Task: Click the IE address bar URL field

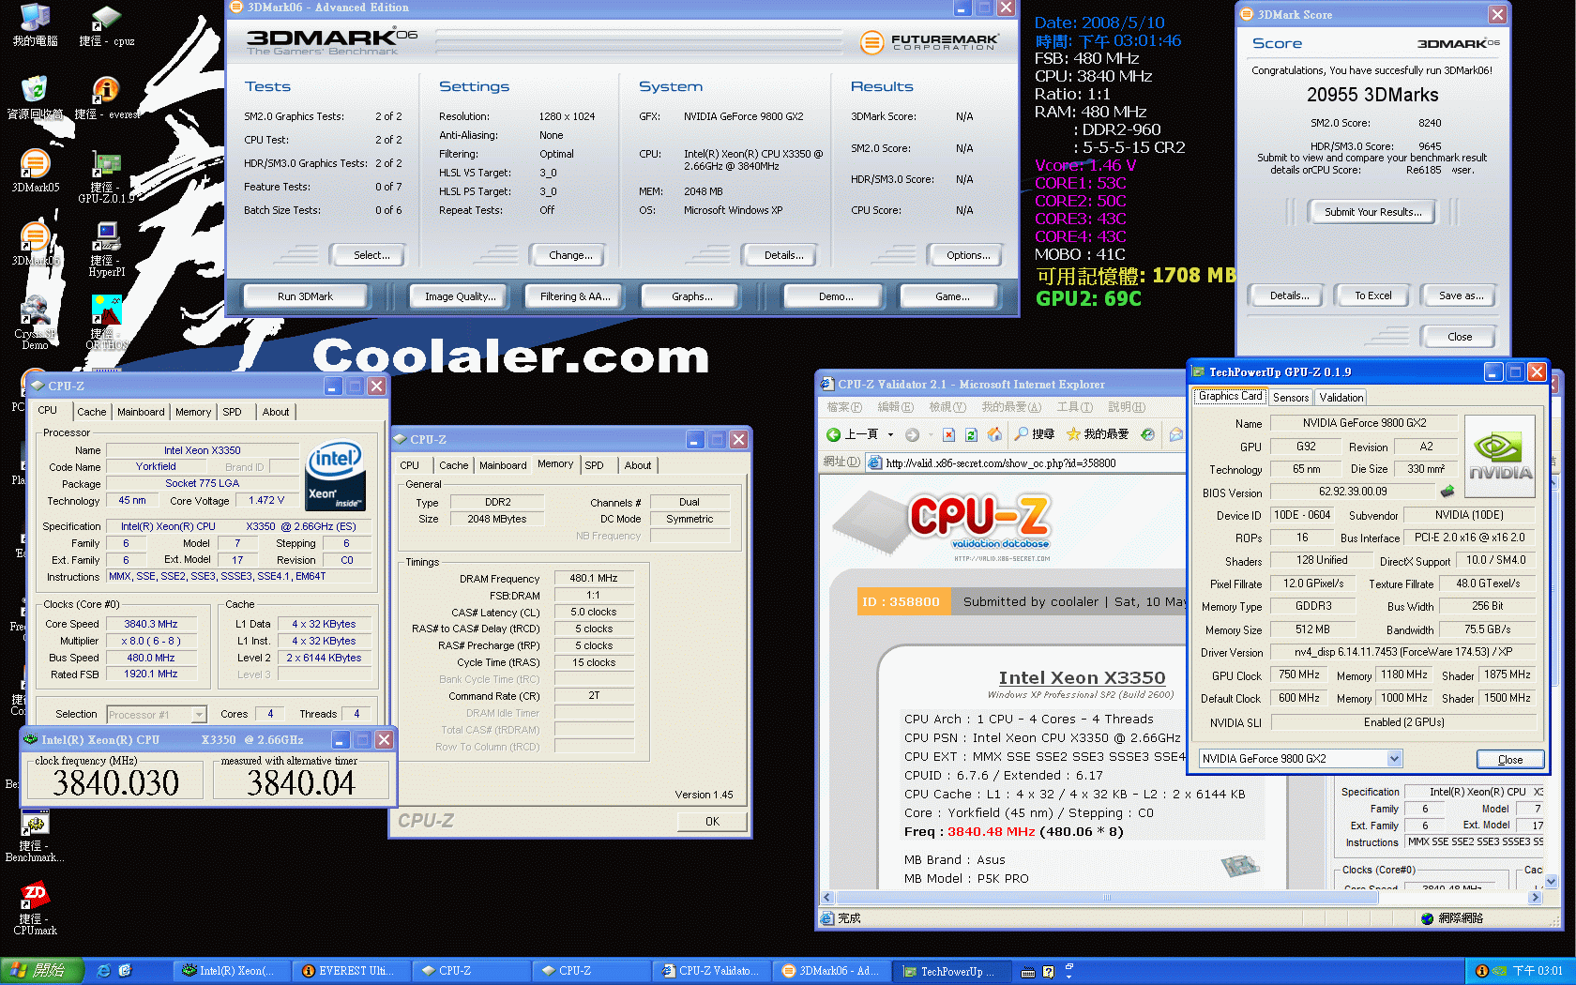Action: (1027, 463)
